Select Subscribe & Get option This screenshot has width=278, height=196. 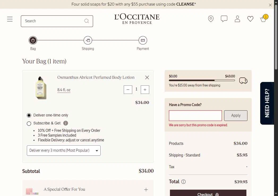pos(29,123)
